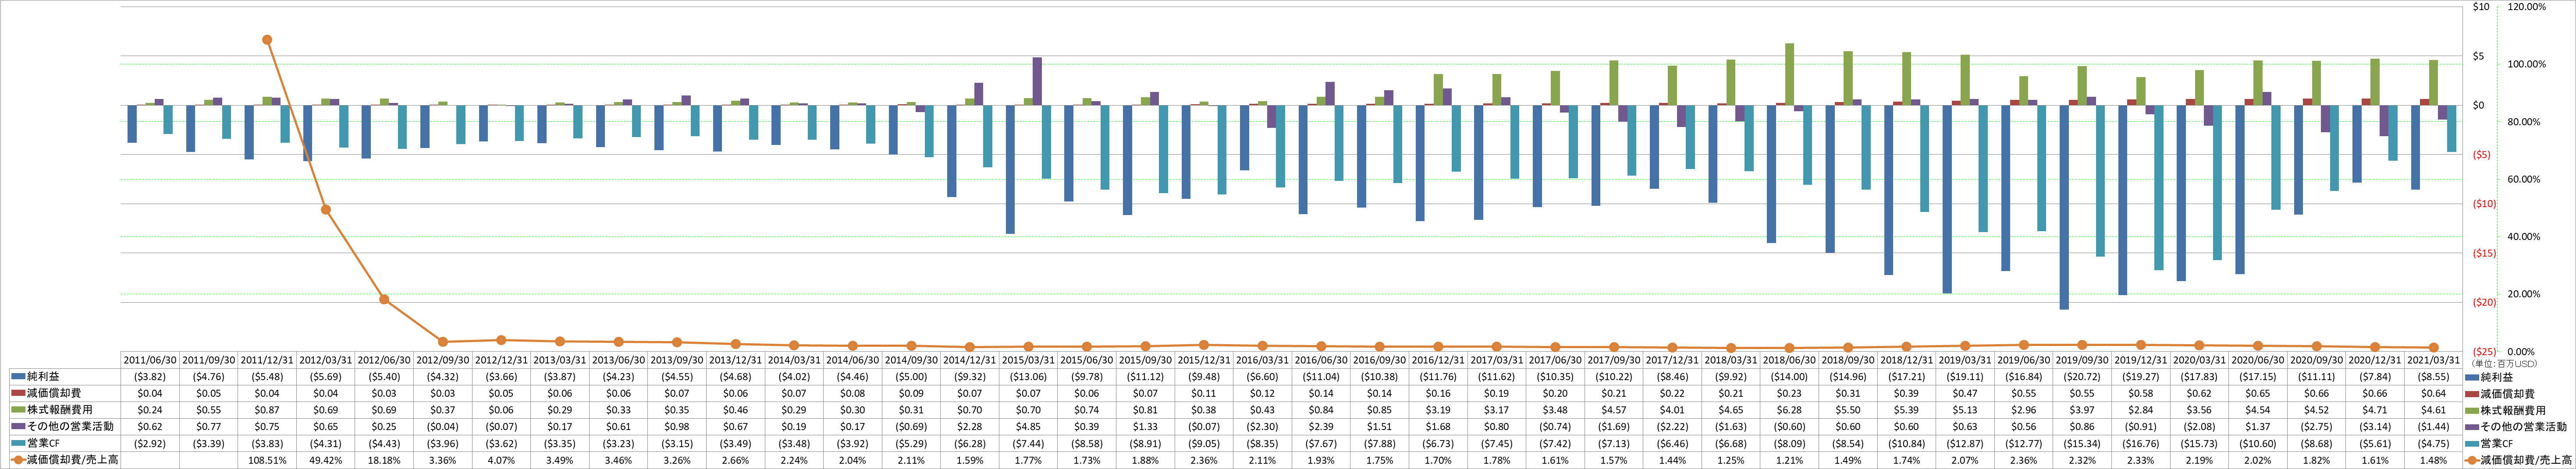Image resolution: width=2576 pixels, height=469 pixels.
Task: Click the 18.18% cell in the ratio row
Action: point(384,460)
